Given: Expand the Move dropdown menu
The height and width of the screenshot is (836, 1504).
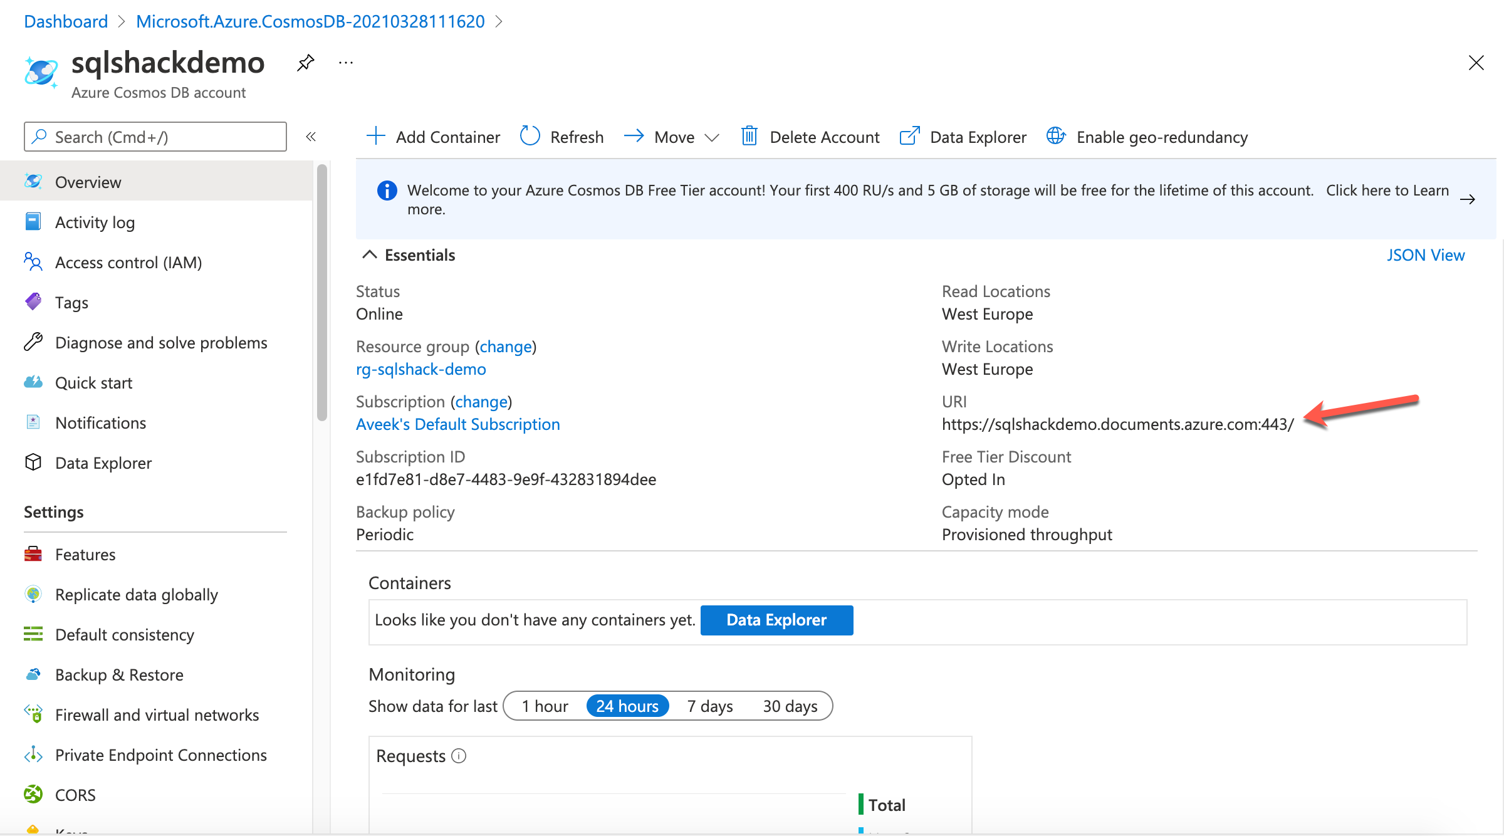Looking at the screenshot, I should [x=711, y=137].
